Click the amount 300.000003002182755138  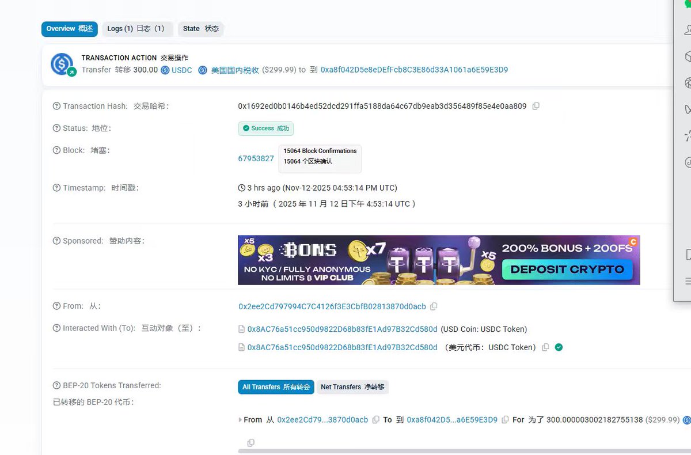click(594, 420)
